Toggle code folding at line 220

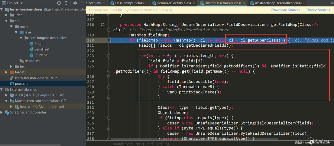[x=109, y=40]
